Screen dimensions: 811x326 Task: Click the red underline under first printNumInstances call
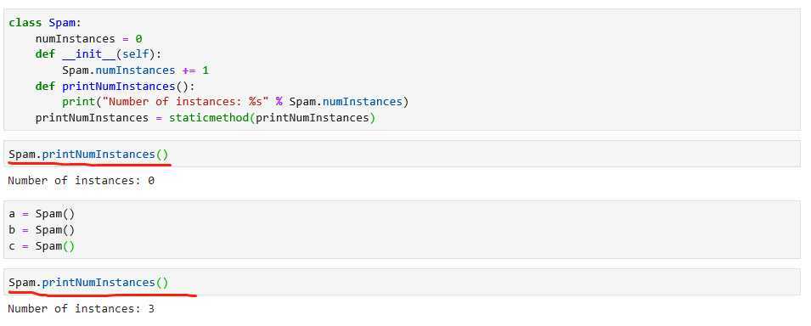89,164
